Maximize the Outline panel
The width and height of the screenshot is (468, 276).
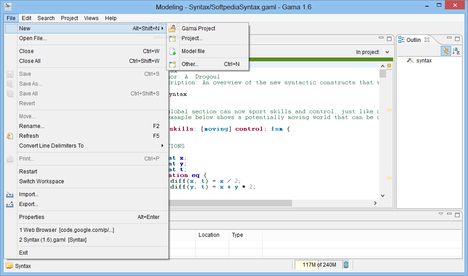coord(457,39)
